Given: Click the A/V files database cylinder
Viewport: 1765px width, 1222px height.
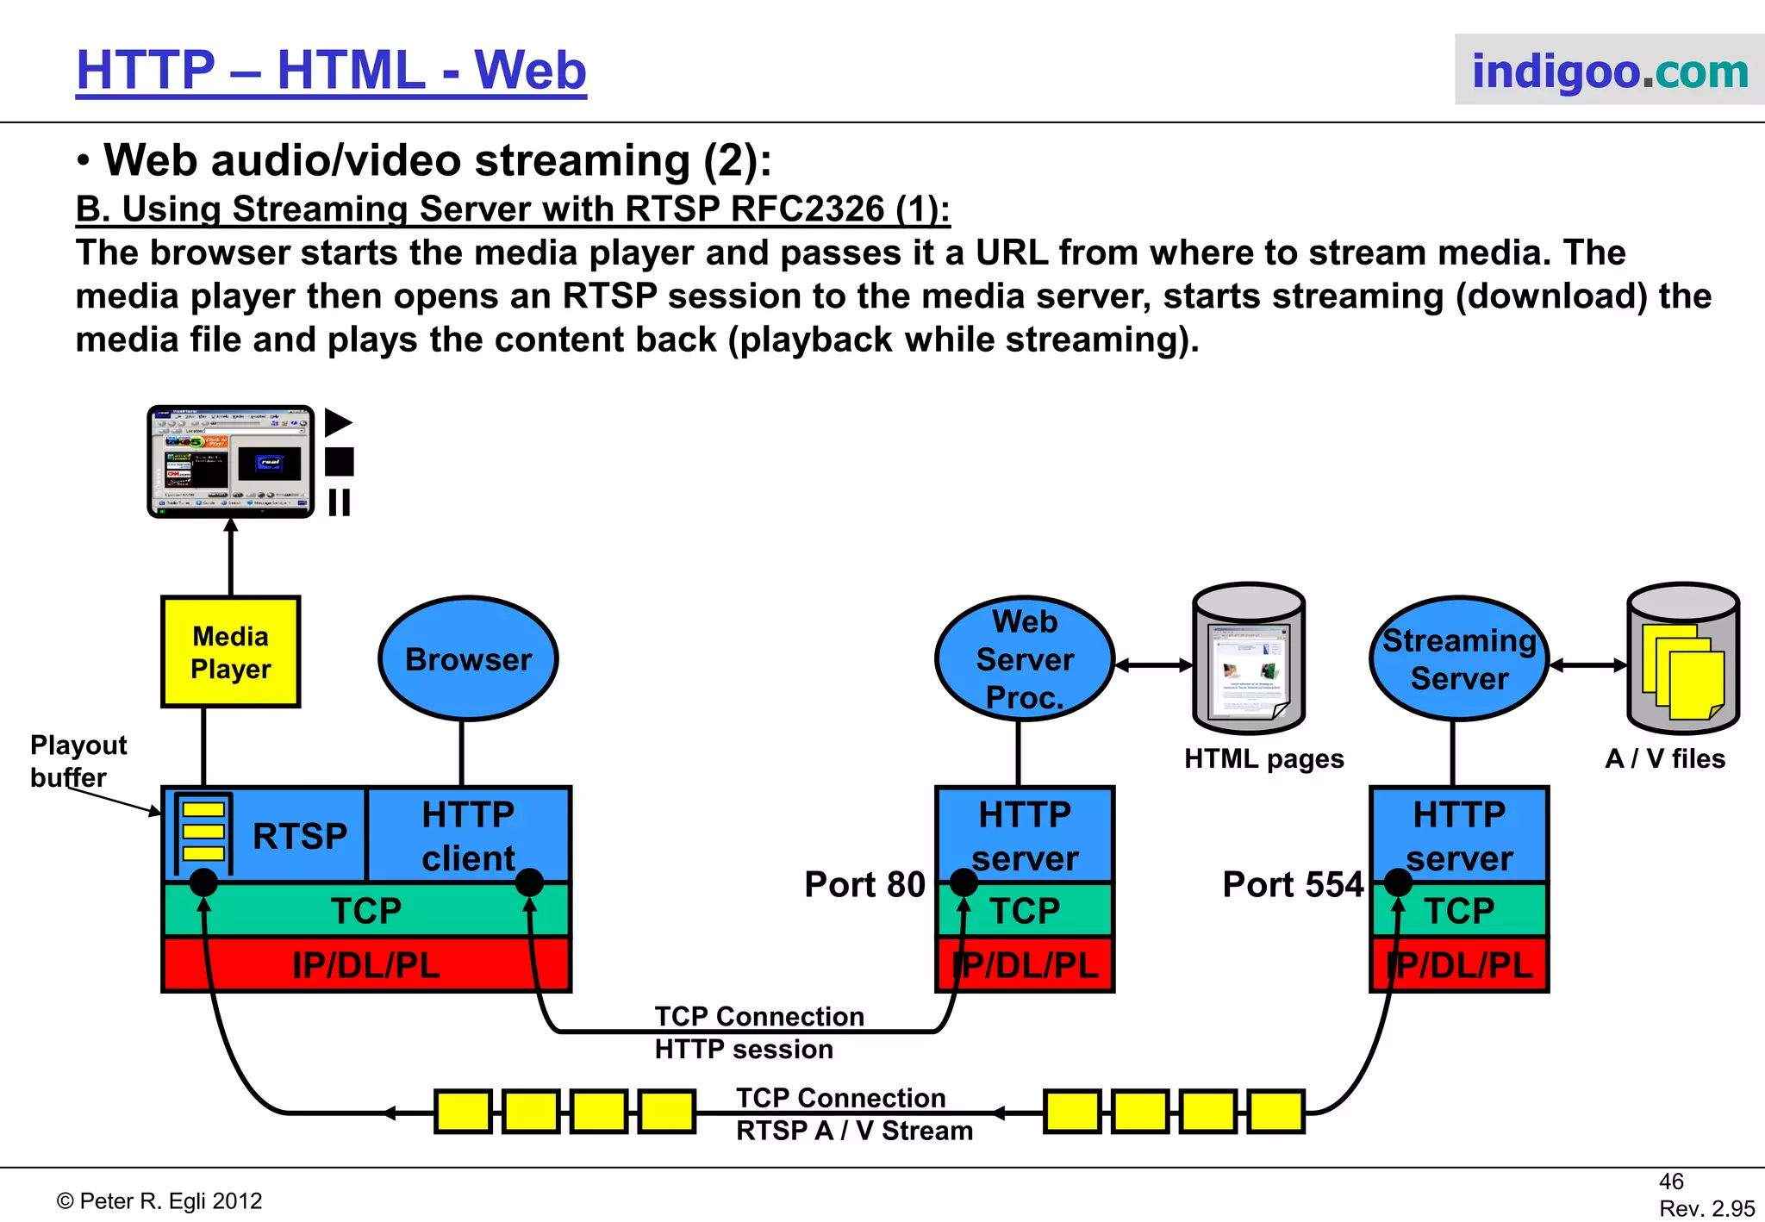Looking at the screenshot, I should (x=1682, y=658).
